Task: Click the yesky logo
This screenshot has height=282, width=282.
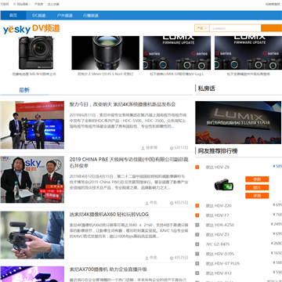Action: pos(17,30)
